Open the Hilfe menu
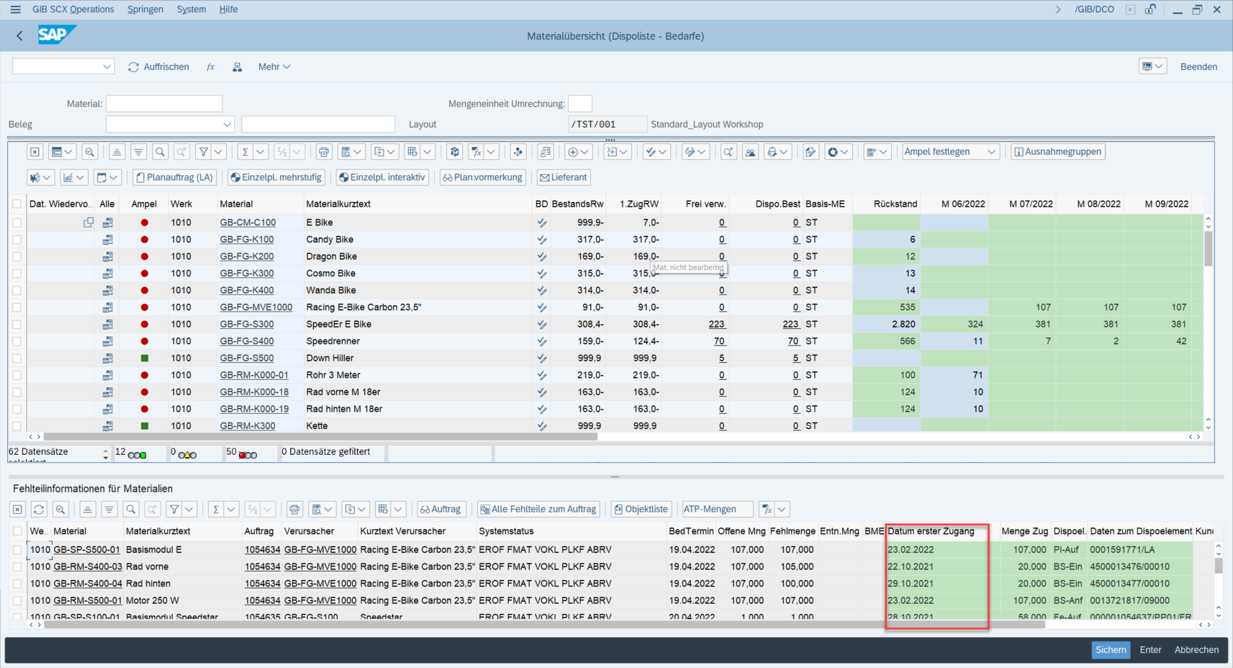 coord(228,9)
